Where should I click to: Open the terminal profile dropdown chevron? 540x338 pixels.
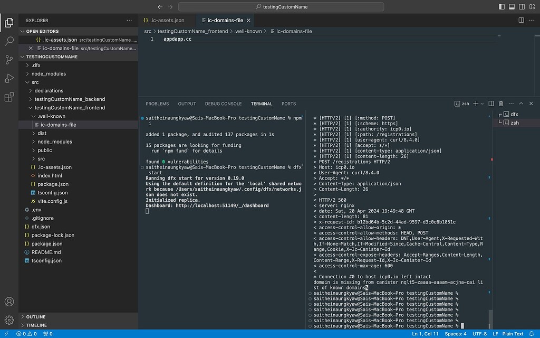point(481,104)
